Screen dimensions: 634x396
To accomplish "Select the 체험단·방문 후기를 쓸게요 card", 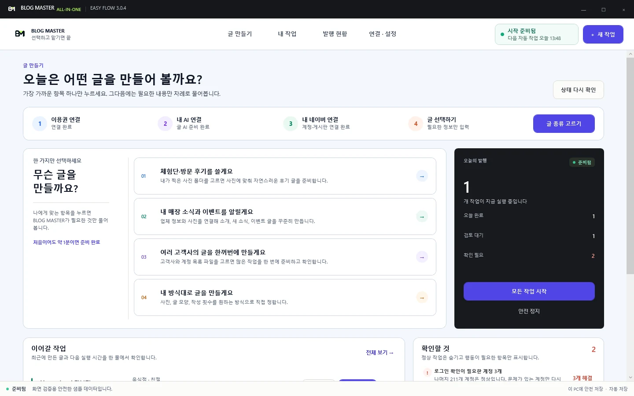I will (x=285, y=176).
